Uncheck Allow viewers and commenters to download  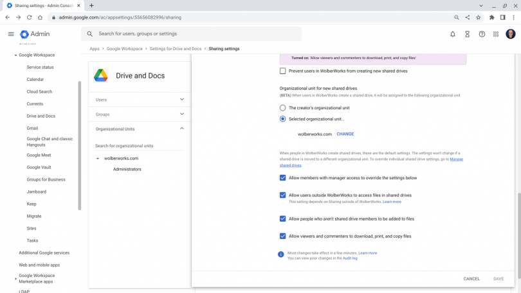tap(282, 236)
